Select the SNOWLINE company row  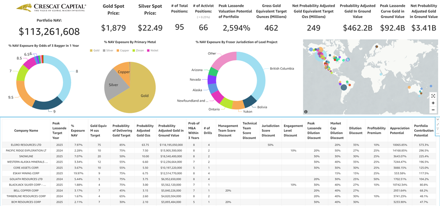[x=219, y=156]
